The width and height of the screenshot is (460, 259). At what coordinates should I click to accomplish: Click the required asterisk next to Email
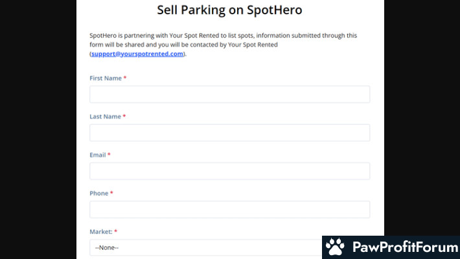(x=109, y=155)
